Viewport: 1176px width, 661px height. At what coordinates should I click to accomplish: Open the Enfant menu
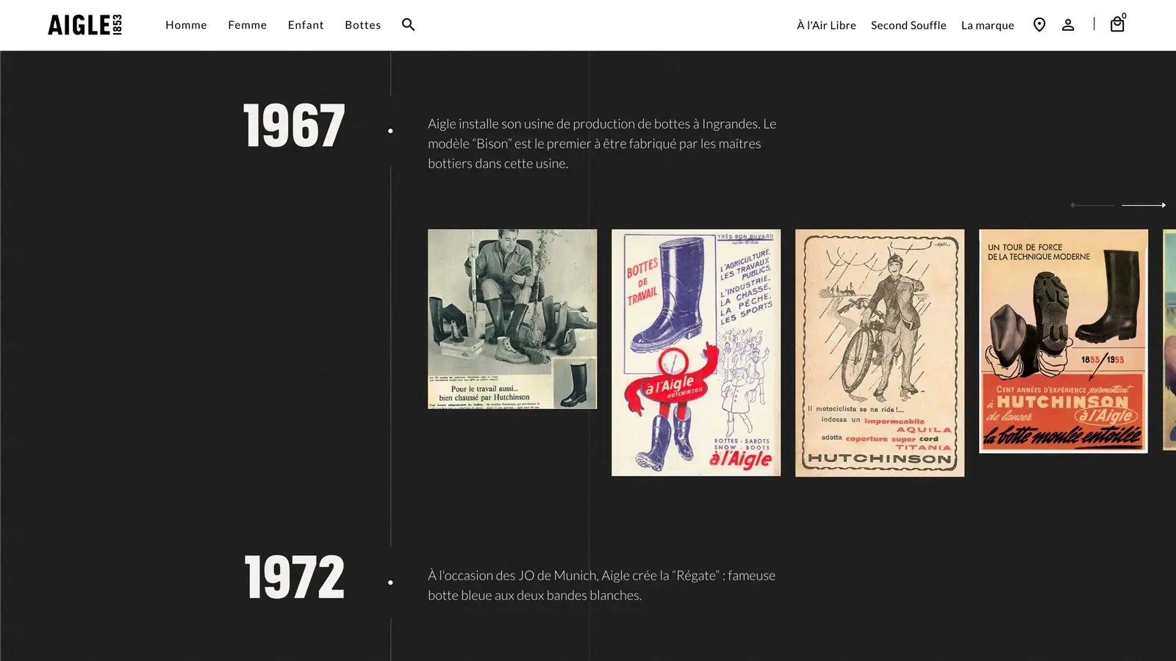(x=306, y=25)
